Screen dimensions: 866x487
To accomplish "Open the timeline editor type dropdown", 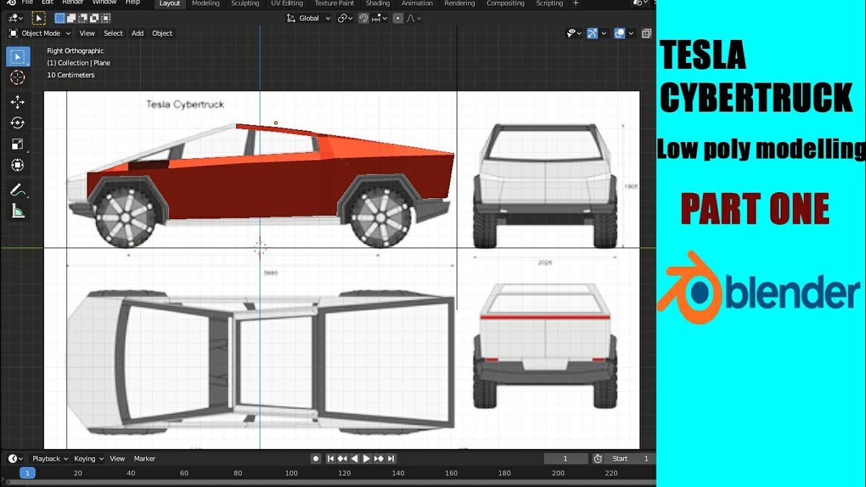I will tap(16, 459).
